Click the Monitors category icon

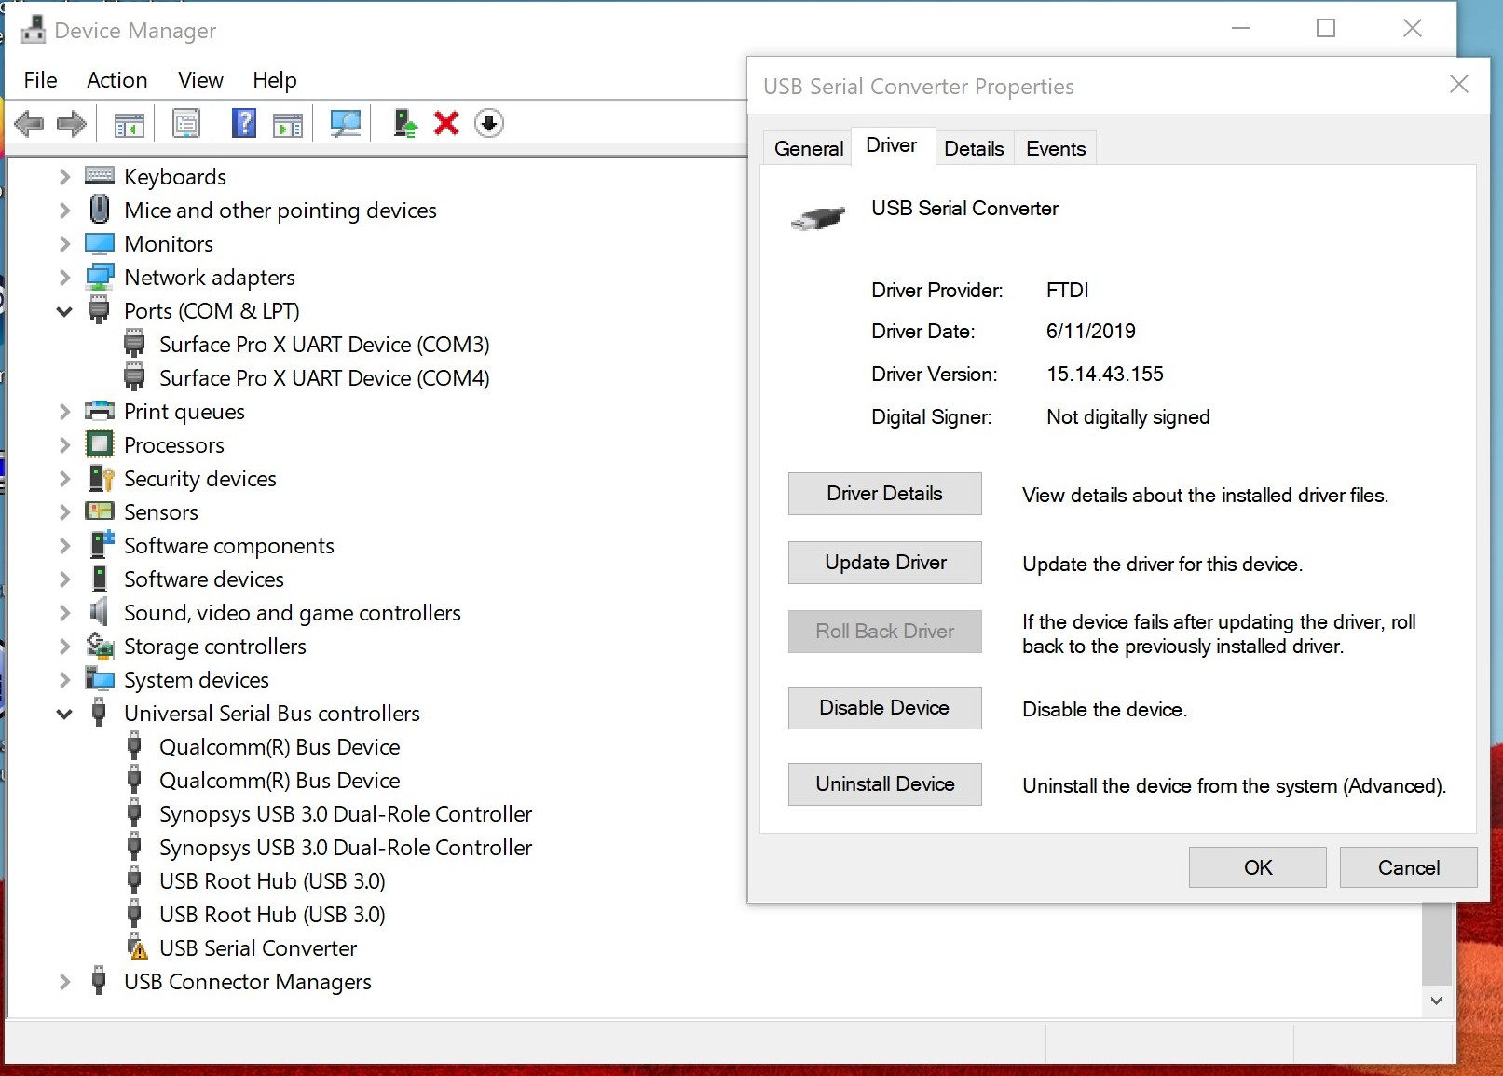coord(100,244)
